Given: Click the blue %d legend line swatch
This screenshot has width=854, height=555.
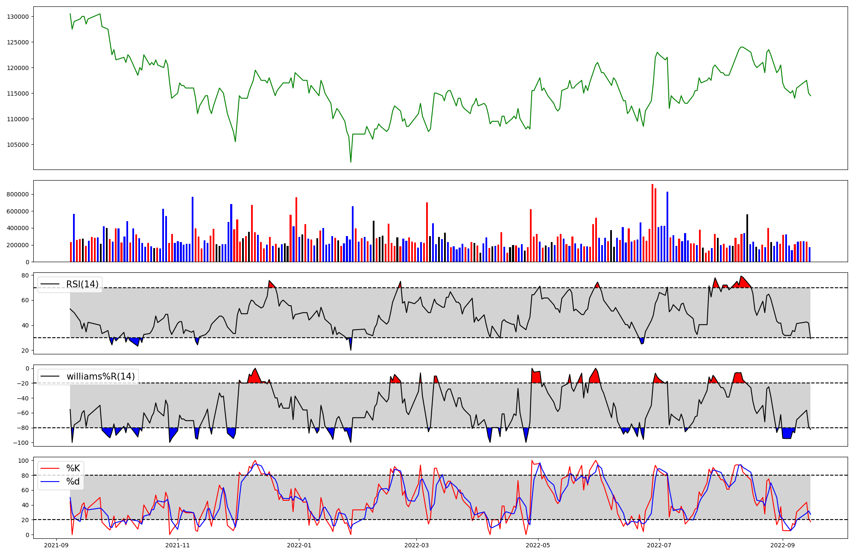Looking at the screenshot, I should tap(50, 482).
